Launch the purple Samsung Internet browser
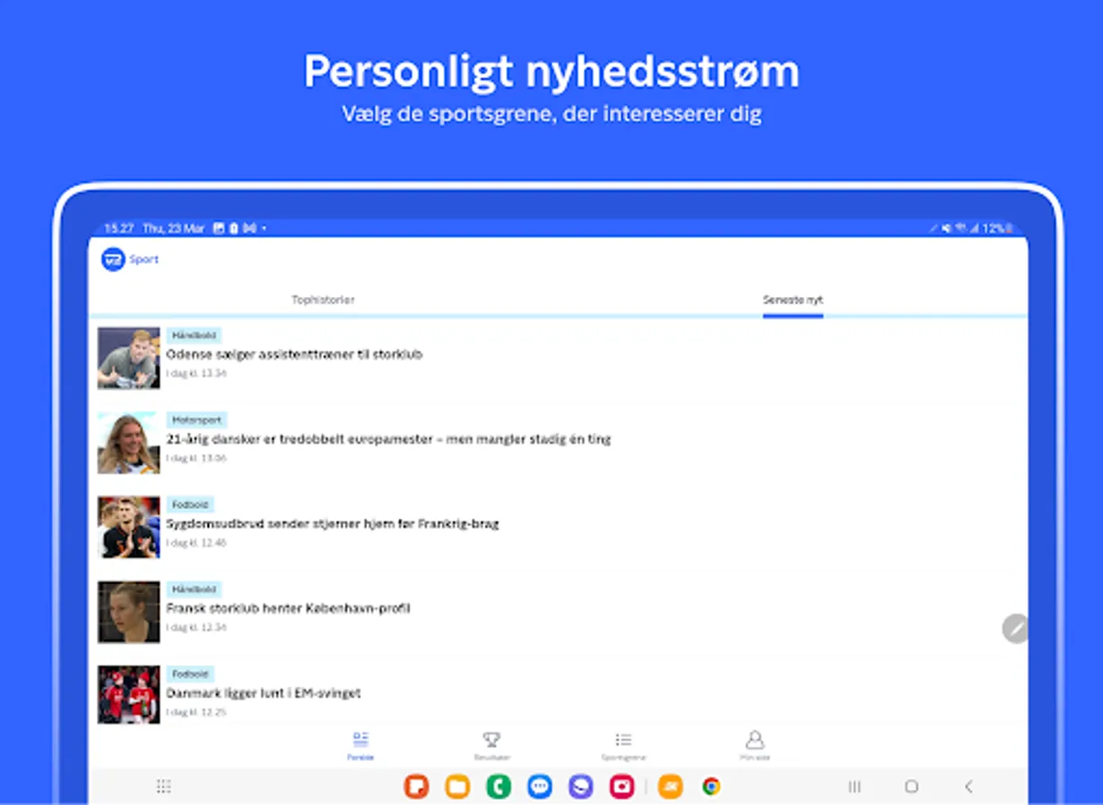Screen dimensions: 1103x805 pyautogui.click(x=581, y=786)
